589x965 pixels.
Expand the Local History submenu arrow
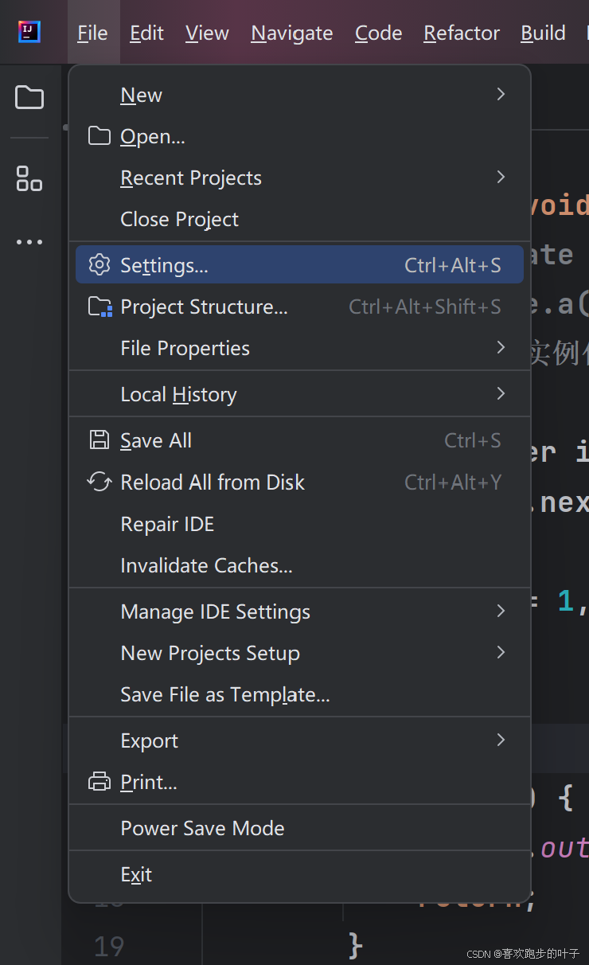point(501,394)
